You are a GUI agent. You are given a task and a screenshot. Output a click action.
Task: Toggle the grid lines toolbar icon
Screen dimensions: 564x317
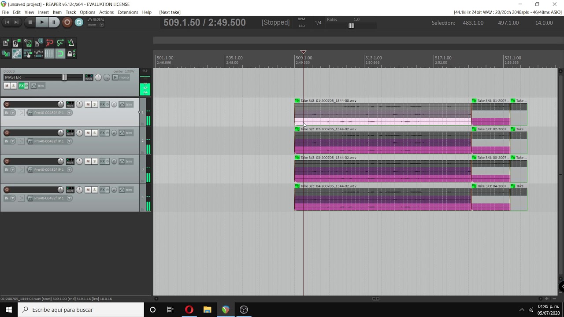coord(49,54)
